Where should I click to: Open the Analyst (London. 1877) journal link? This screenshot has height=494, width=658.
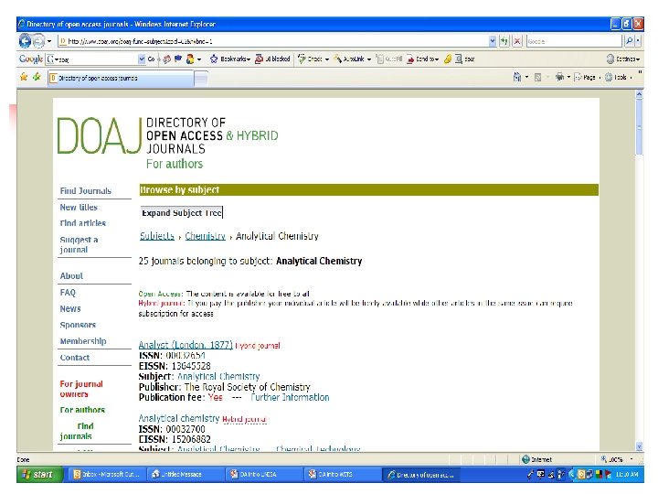click(186, 345)
